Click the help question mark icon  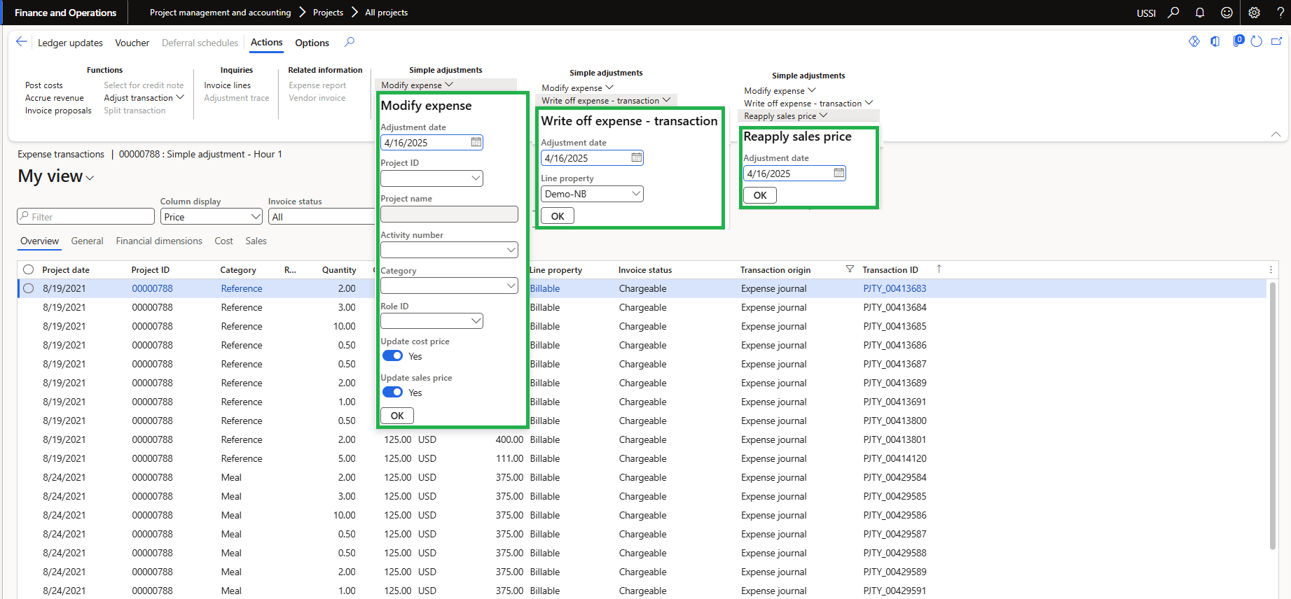[1280, 13]
